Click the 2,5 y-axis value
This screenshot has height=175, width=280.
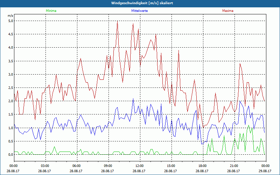(11, 88)
